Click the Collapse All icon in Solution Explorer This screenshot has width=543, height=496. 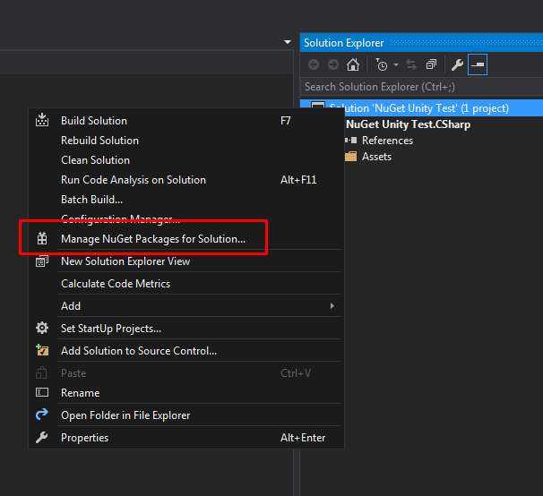[431, 64]
